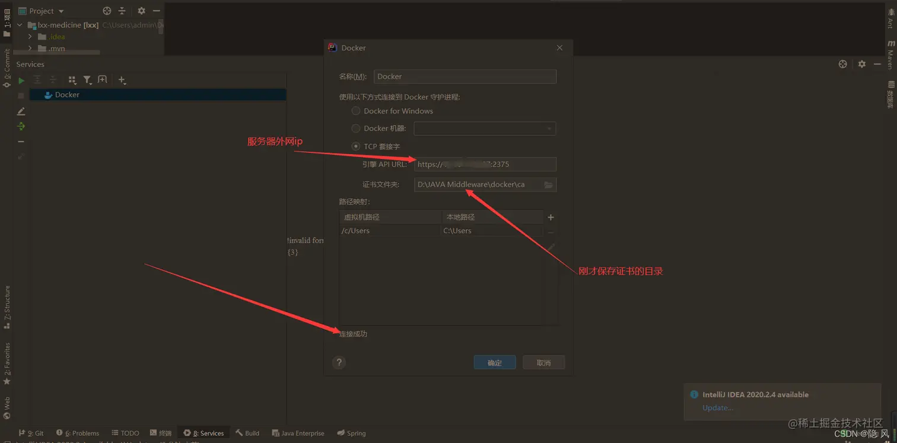Click the locate target icon in Project panel
Image resolution: width=897 pixels, height=443 pixels.
click(107, 11)
